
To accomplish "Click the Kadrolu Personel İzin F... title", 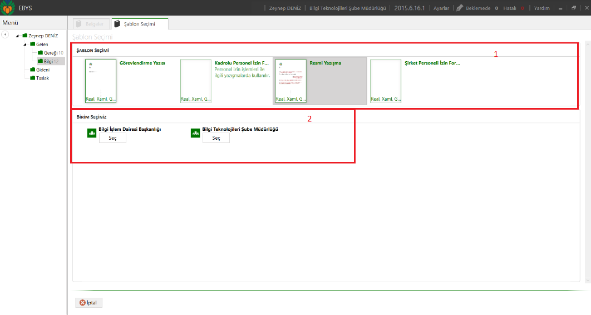I will [242, 63].
